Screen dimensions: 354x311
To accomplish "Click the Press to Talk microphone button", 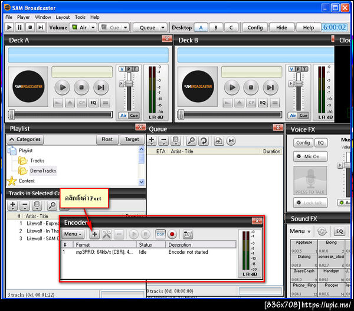I will tap(310, 181).
